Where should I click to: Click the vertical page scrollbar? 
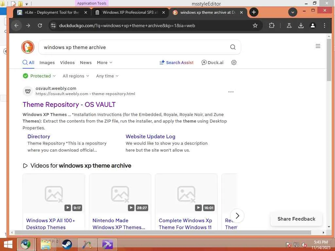[x=329, y=60]
